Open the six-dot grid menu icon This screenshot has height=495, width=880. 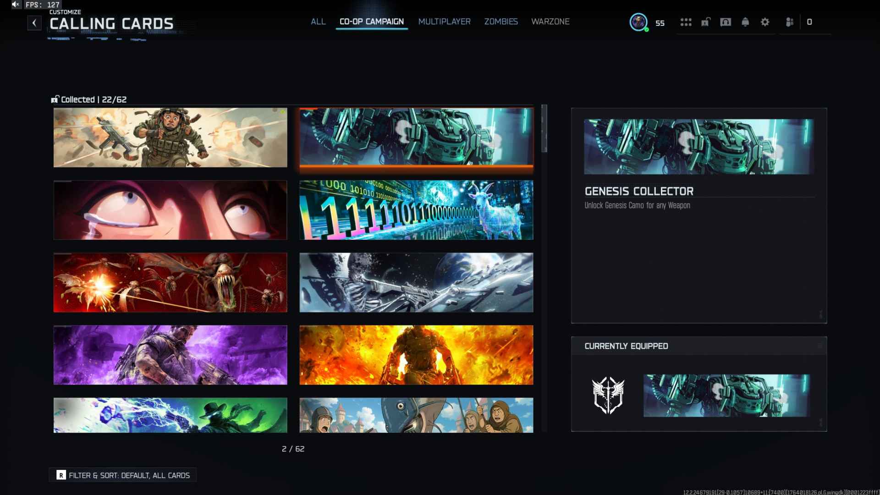click(x=686, y=22)
